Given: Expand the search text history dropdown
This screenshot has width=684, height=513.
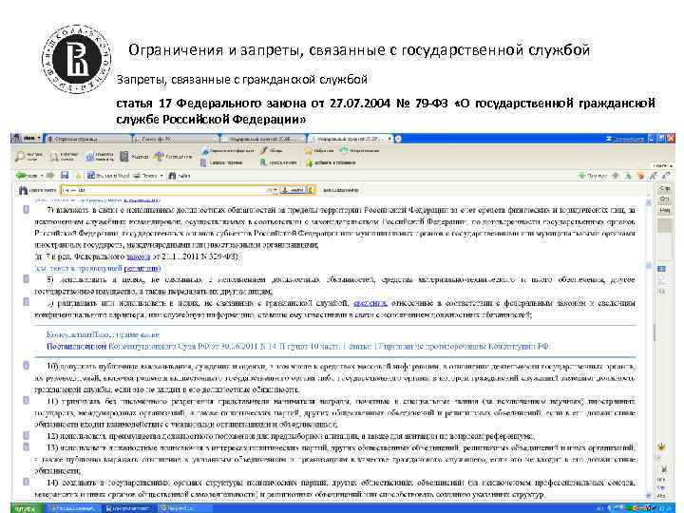Looking at the screenshot, I should (275, 190).
